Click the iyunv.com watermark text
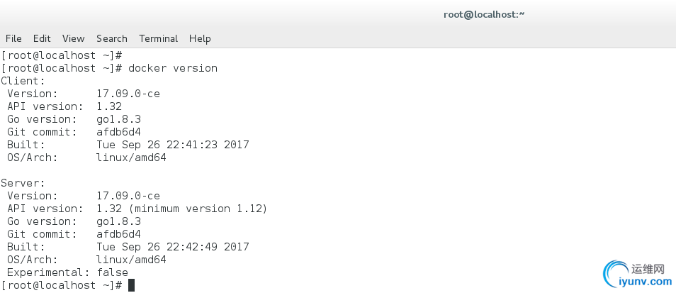Viewport: 676px width, 293px height. [x=646, y=282]
